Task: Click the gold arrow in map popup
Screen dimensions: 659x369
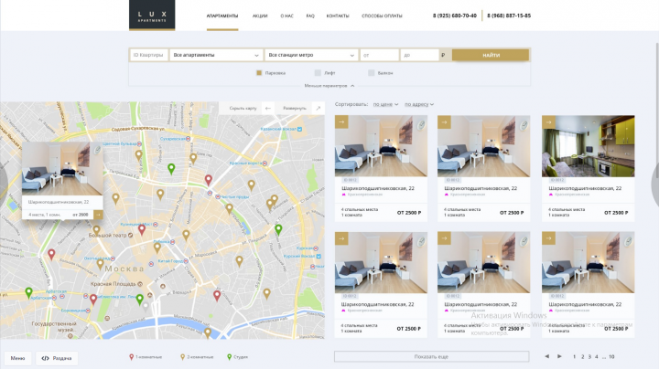Action: point(98,215)
